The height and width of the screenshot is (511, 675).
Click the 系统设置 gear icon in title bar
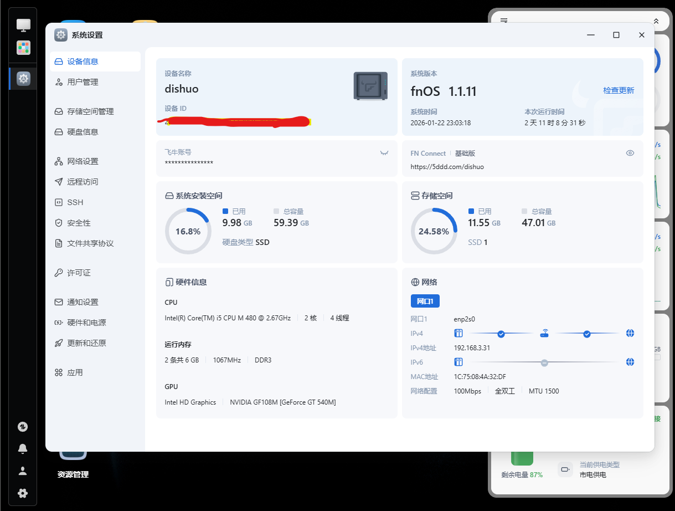click(61, 35)
